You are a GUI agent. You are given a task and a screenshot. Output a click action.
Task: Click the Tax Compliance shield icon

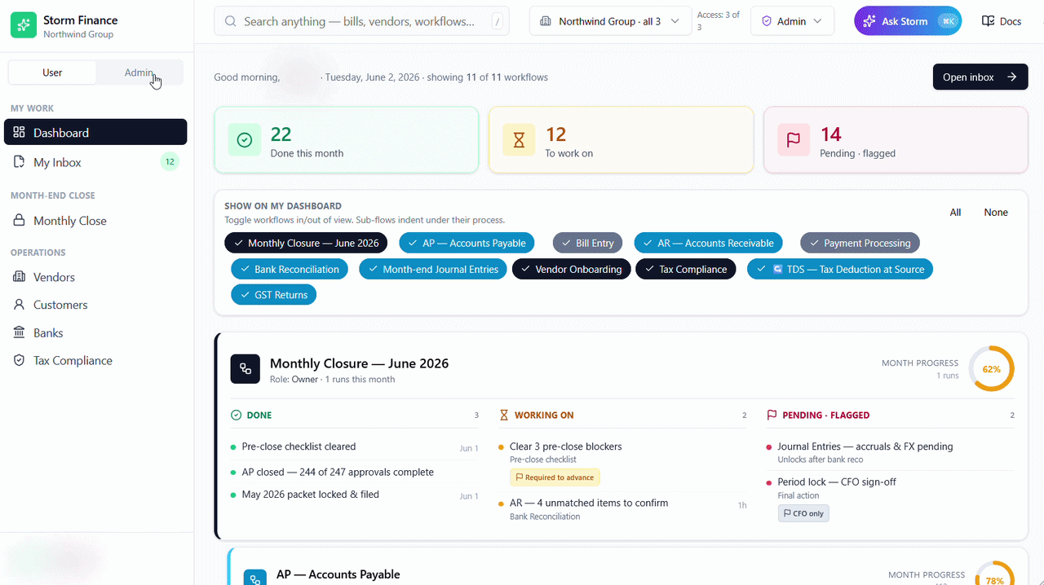click(20, 360)
